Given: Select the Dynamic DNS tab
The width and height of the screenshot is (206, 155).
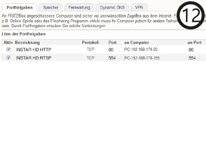Looking at the screenshot, I should [x=112, y=7].
